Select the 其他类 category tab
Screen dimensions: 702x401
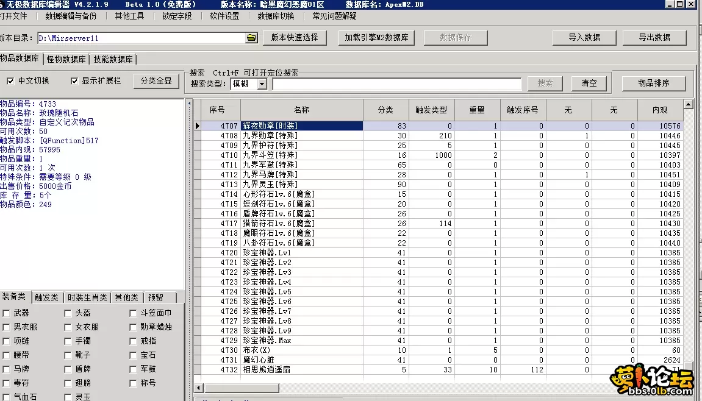point(127,297)
